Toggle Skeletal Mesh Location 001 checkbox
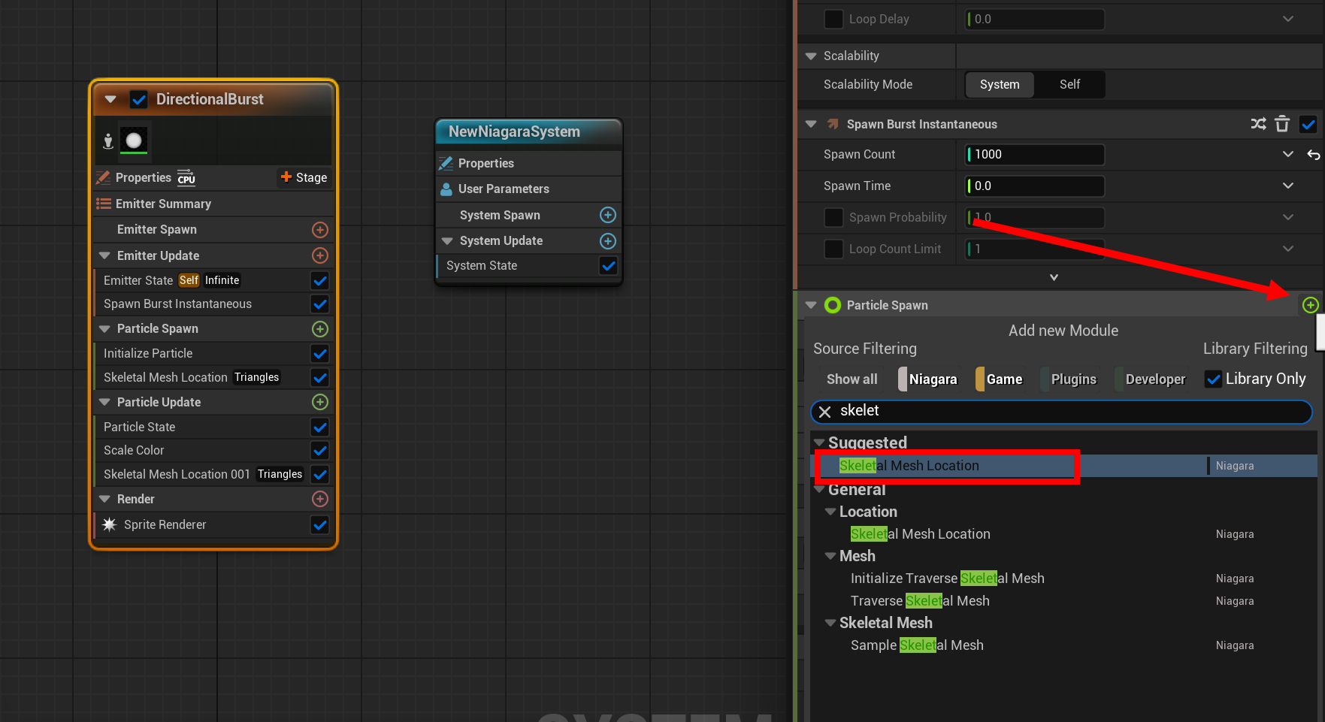This screenshot has width=1325, height=722. click(x=320, y=475)
